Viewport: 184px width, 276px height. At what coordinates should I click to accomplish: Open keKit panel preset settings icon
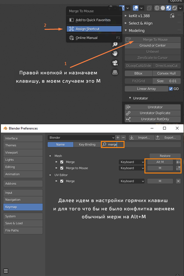pyautogui.click(x=172, y=16)
